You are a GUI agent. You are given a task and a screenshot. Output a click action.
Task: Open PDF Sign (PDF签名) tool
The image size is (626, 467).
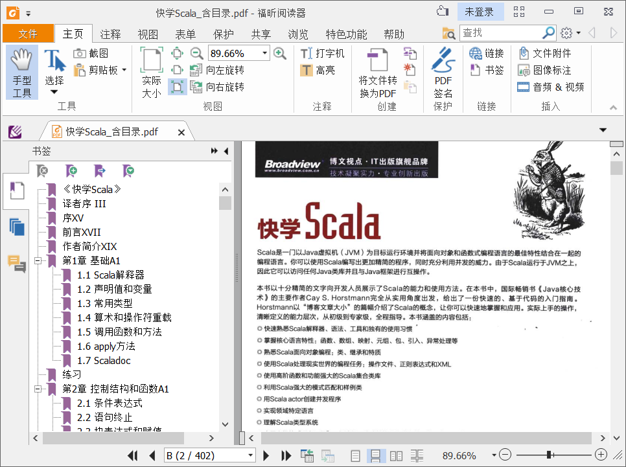pos(443,73)
